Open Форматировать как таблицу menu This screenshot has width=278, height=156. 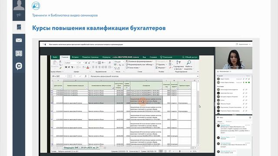pos(140,65)
